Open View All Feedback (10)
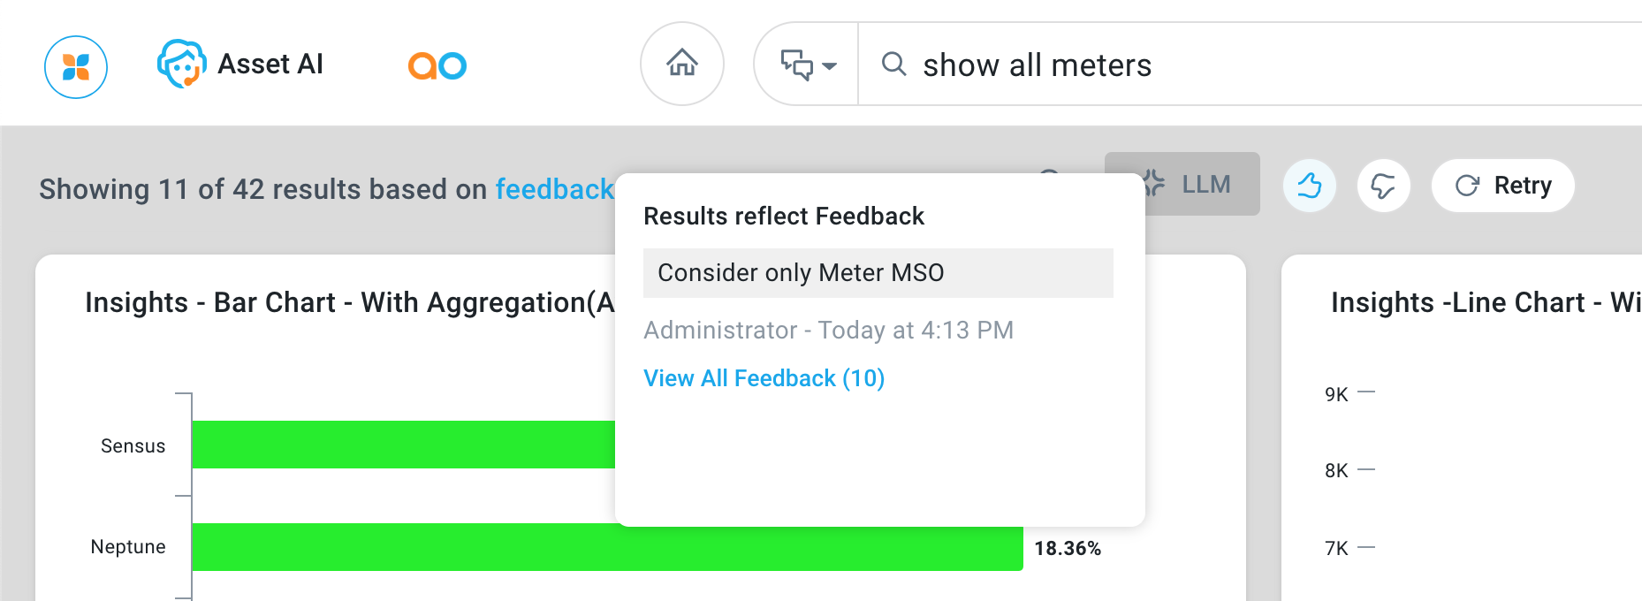The width and height of the screenshot is (1642, 601). click(764, 378)
